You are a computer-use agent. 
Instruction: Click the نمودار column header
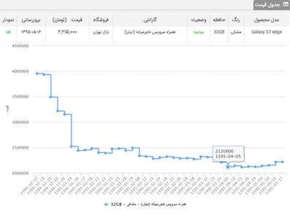pyautogui.click(x=8, y=20)
